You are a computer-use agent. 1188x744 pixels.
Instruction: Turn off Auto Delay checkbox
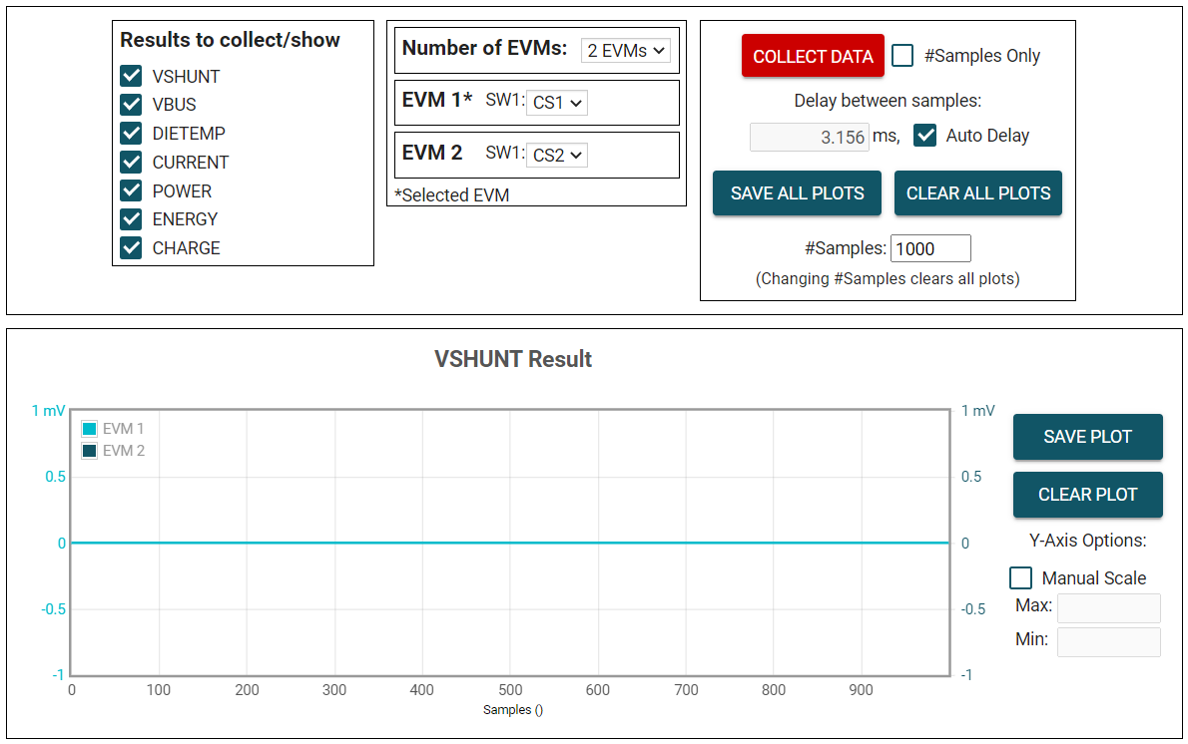925,136
